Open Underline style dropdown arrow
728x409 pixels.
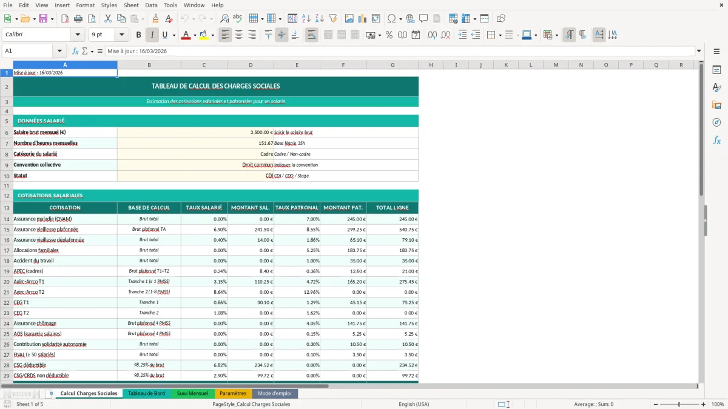[174, 35]
